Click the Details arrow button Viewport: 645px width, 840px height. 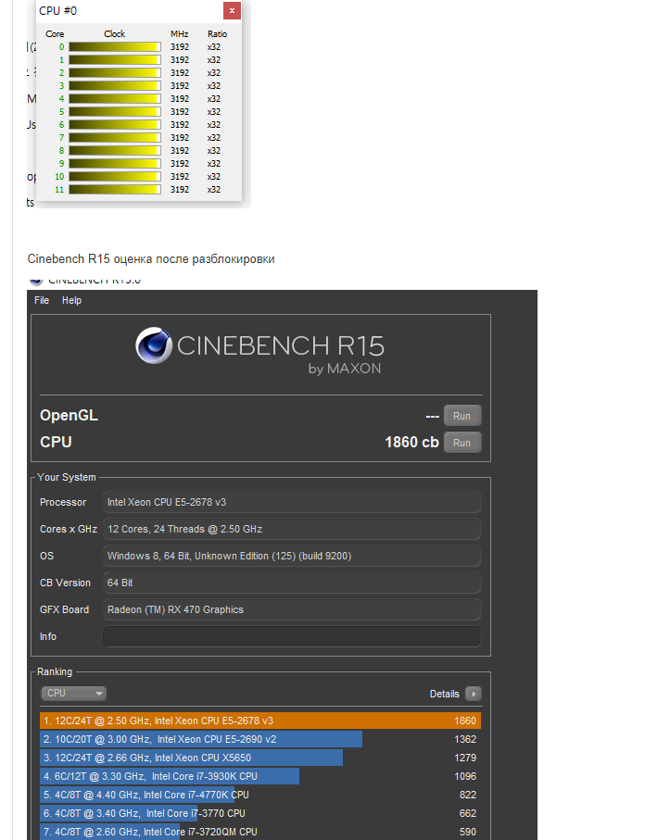(473, 694)
